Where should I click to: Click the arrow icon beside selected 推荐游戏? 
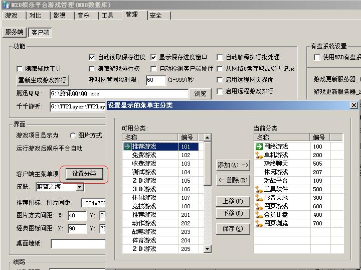click(127, 147)
